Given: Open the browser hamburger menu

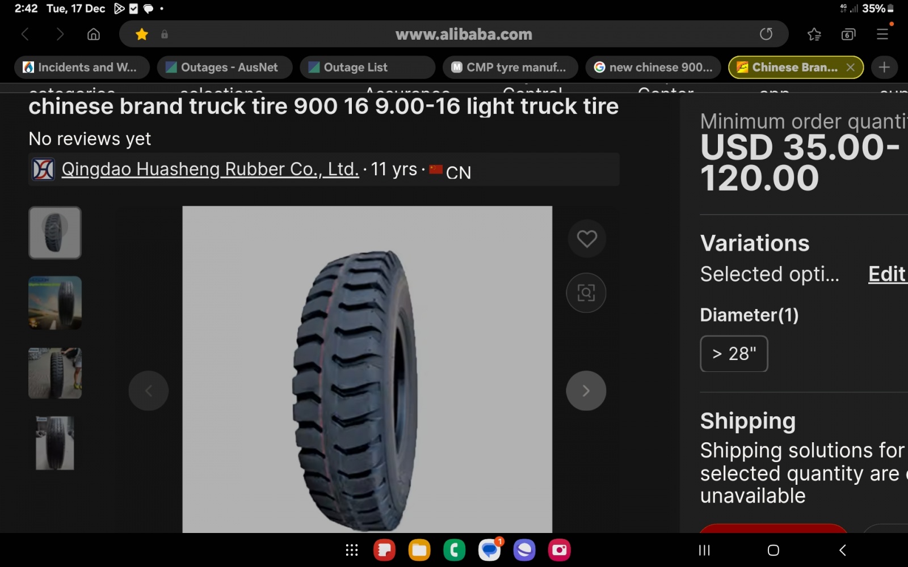Looking at the screenshot, I should 882,34.
